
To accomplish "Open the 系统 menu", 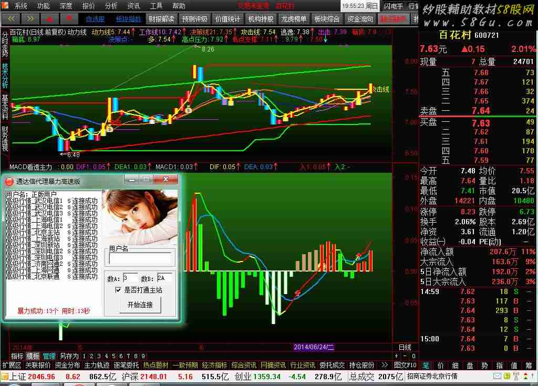I will (20, 6).
